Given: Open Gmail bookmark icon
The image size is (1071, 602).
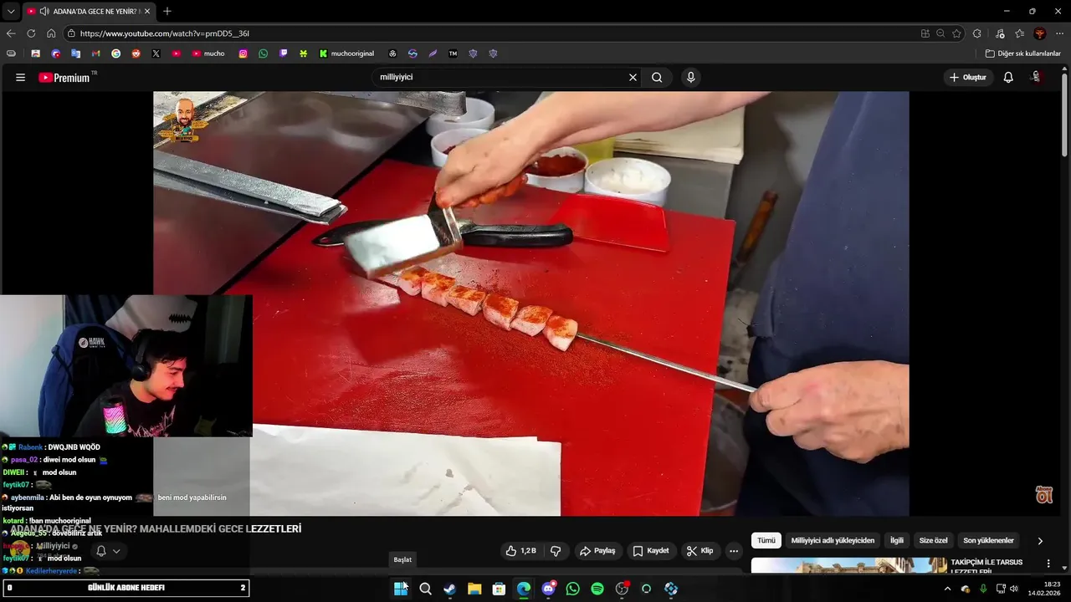Looking at the screenshot, I should [x=95, y=54].
